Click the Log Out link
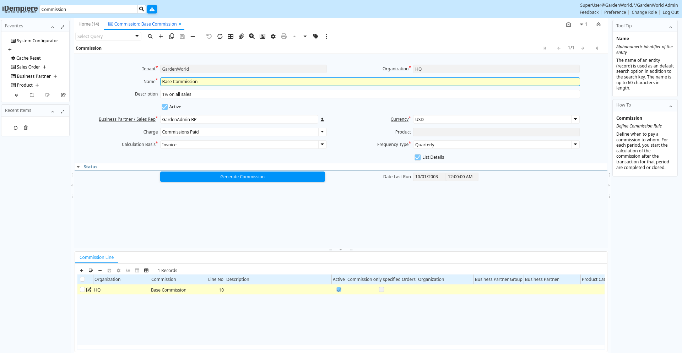The image size is (682, 353). click(x=670, y=12)
